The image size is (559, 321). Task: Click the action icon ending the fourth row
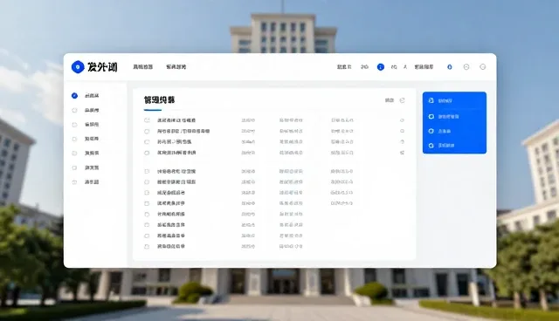click(402, 153)
